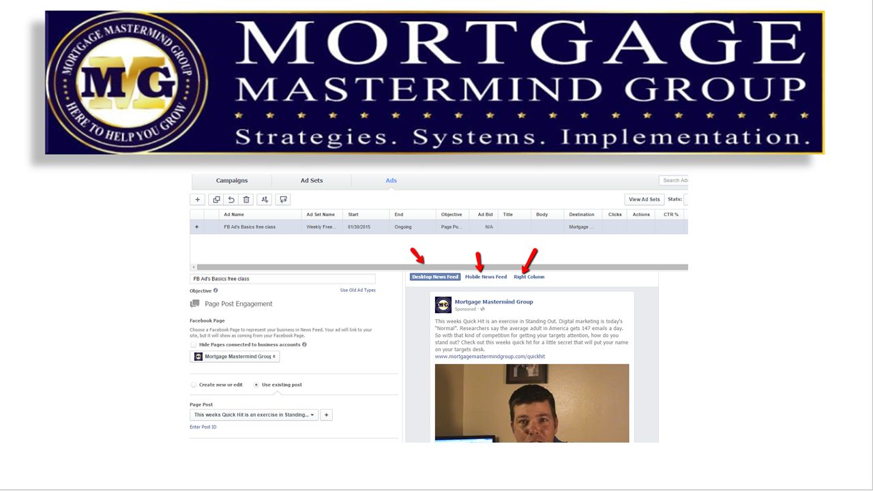This screenshot has width=873, height=491.
Task: Switch to Mobile News Feed preview
Action: click(x=486, y=277)
